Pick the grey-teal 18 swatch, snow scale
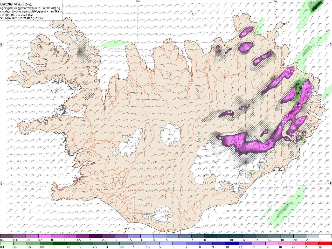The image size is (332, 249). point(287,236)
